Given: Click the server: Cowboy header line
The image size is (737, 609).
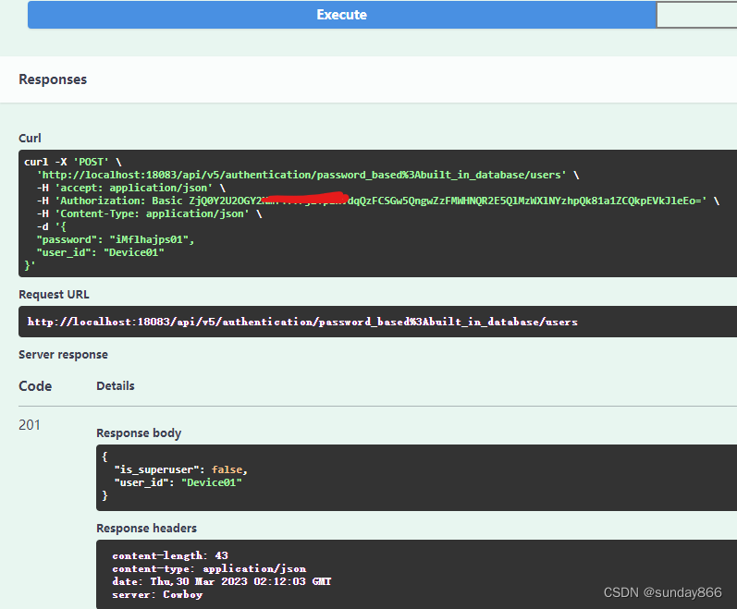Looking at the screenshot, I should click(x=157, y=595).
